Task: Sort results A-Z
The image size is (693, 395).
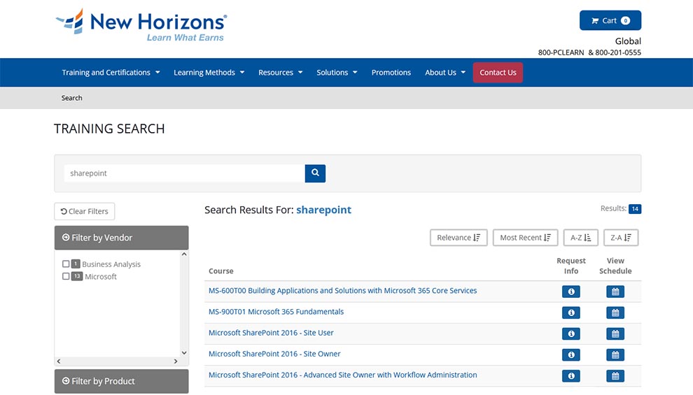Action: pos(581,238)
